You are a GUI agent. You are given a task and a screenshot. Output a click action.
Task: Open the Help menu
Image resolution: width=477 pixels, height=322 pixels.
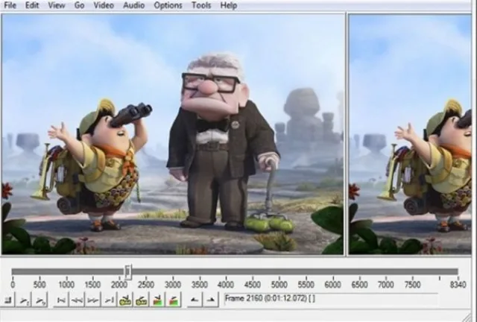[x=229, y=5]
